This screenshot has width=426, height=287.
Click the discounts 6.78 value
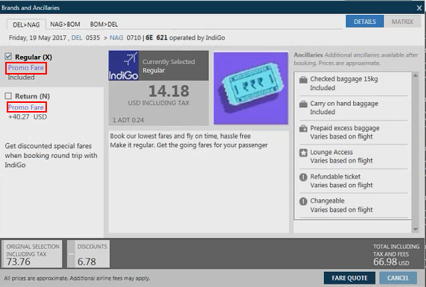tap(86, 262)
